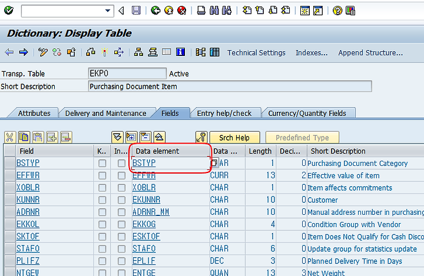Click the PLIFZ field name link
424x276 pixels.
coord(28,261)
